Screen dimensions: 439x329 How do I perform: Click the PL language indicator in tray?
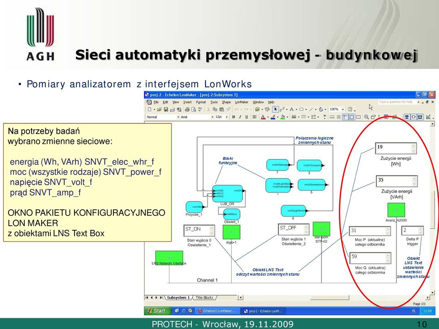[x=414, y=311]
